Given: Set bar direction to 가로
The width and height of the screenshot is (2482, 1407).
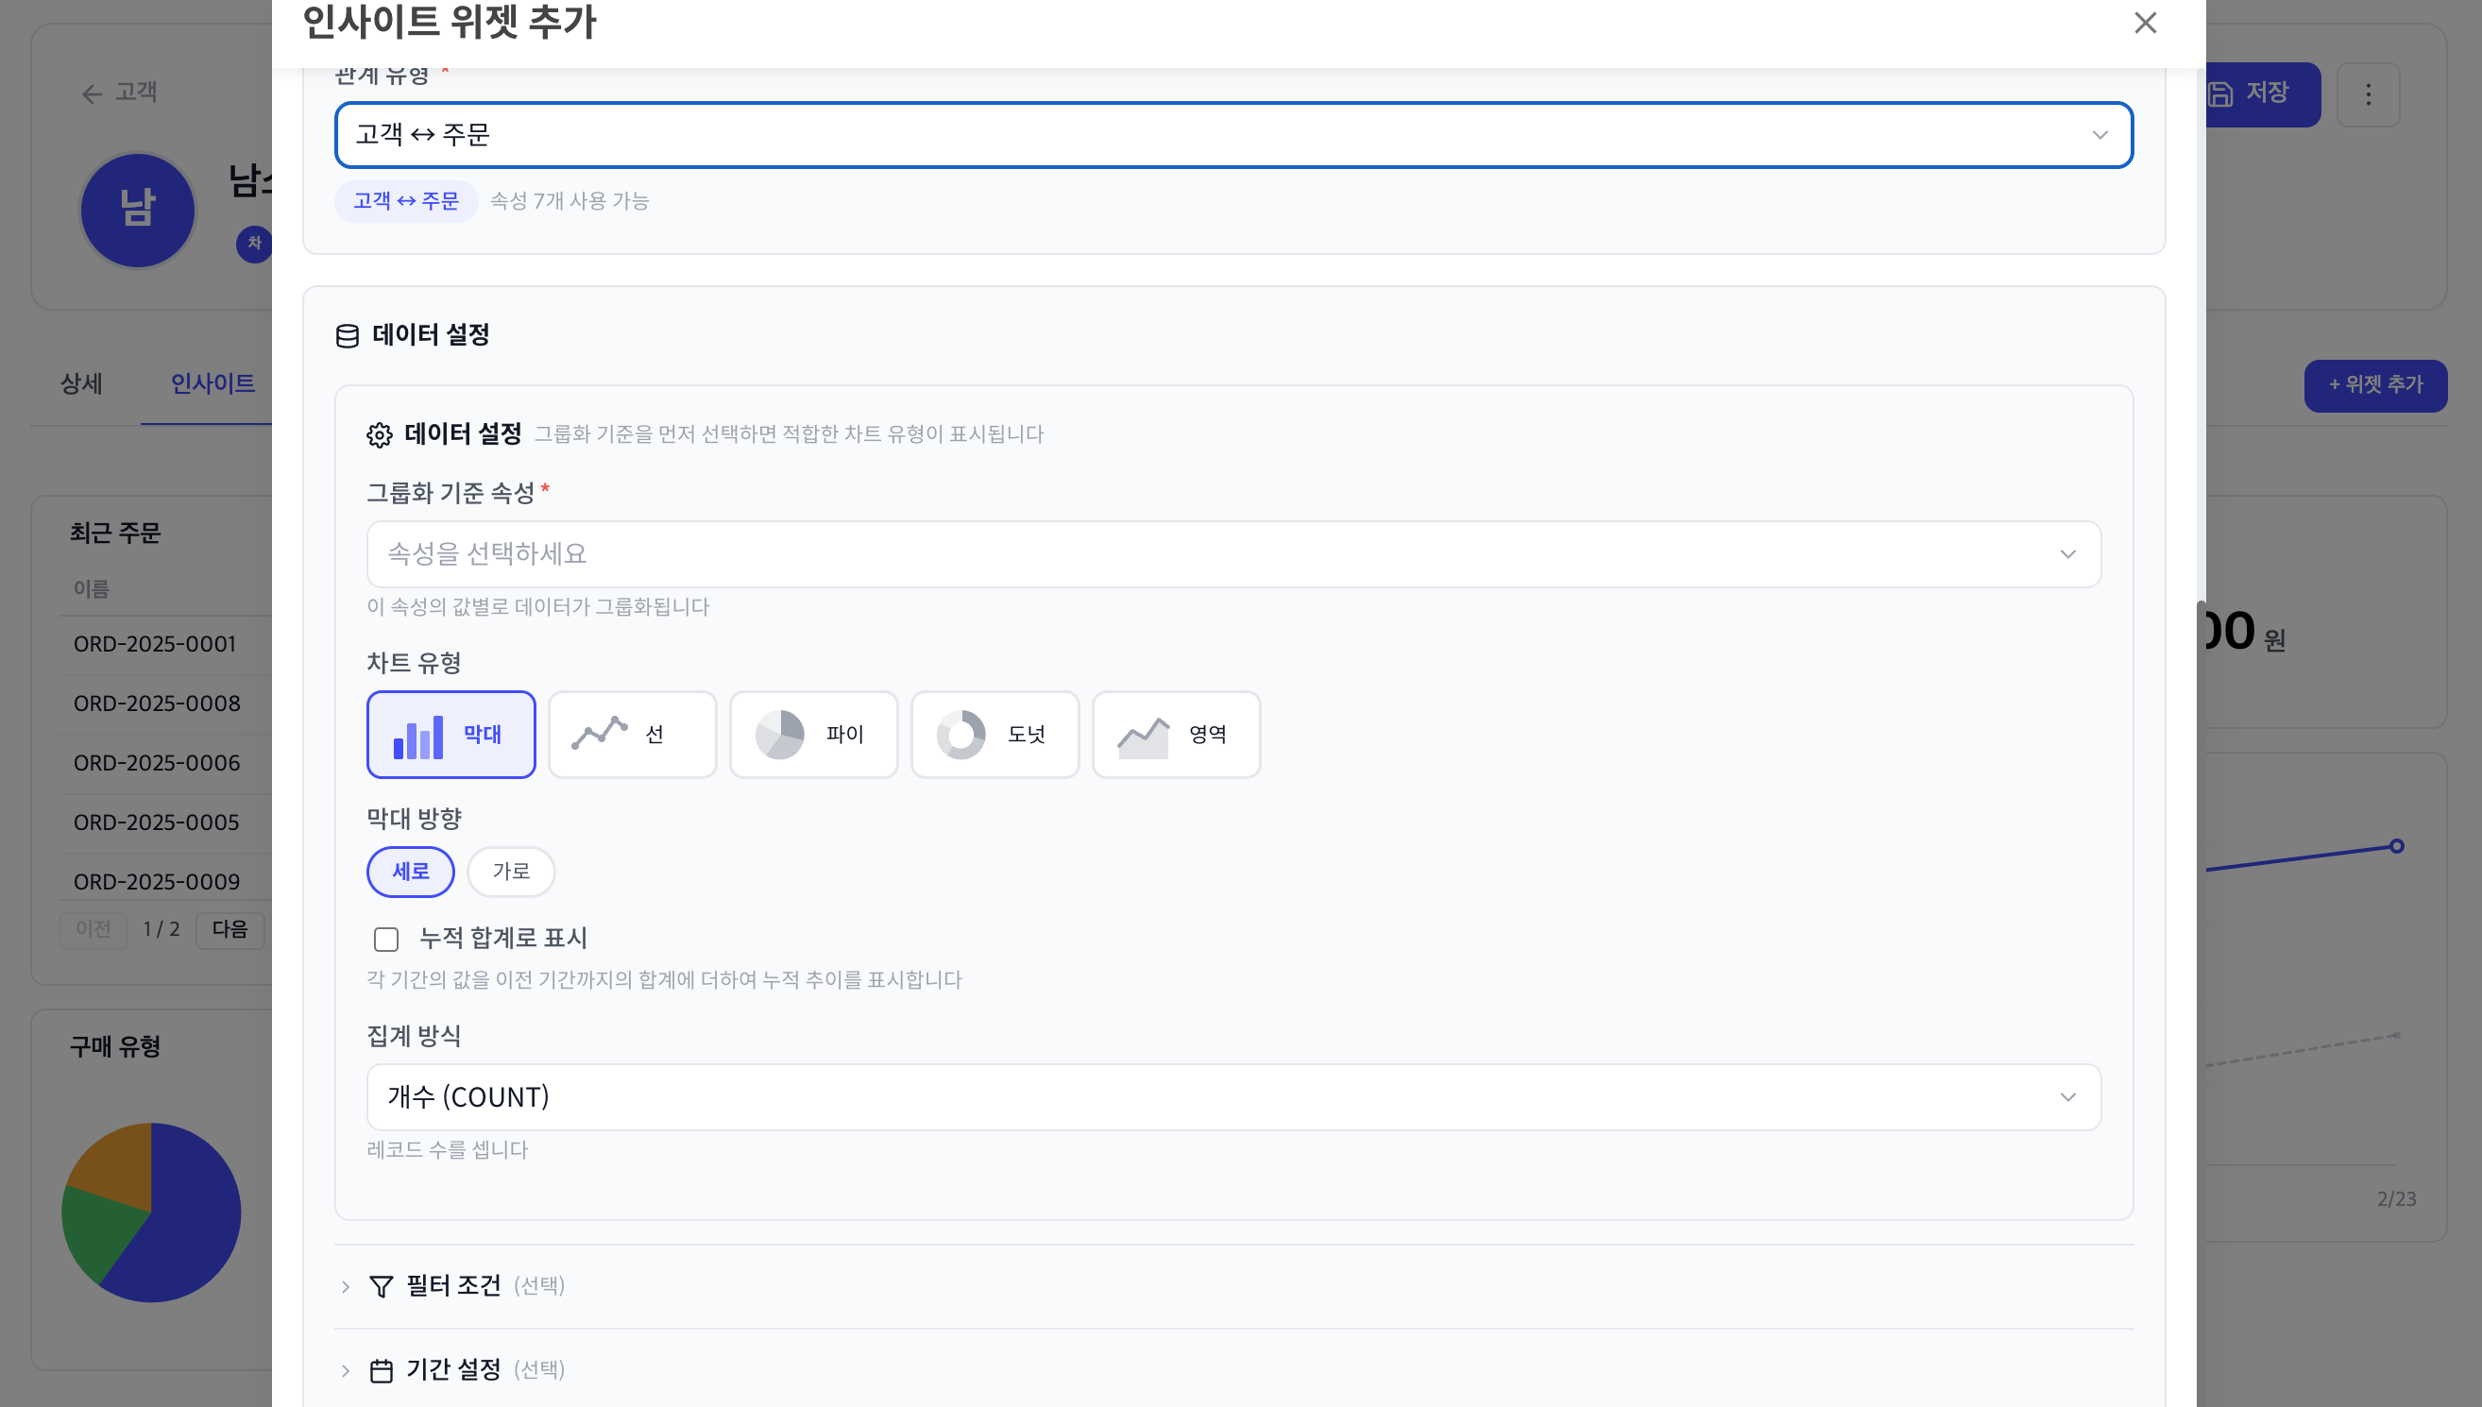Looking at the screenshot, I should pos(510,872).
